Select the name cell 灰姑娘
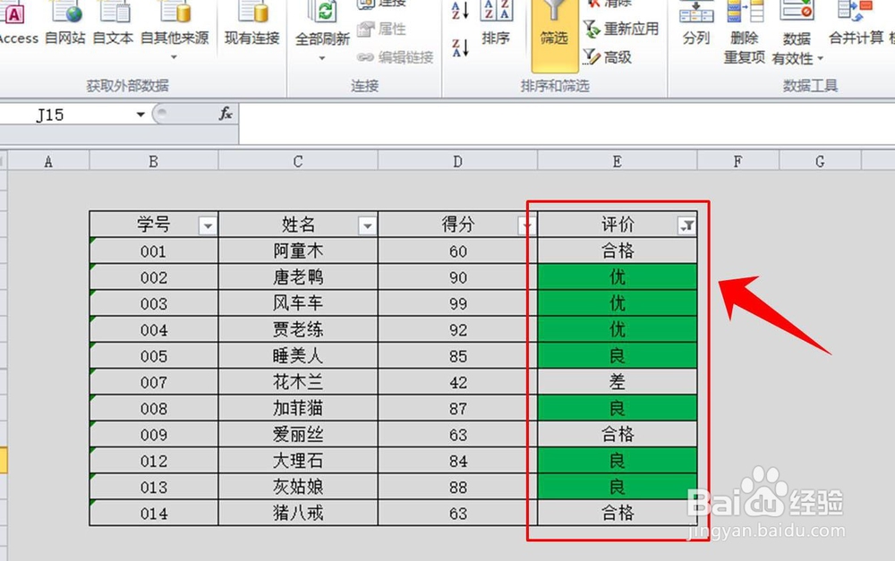 [x=298, y=488]
